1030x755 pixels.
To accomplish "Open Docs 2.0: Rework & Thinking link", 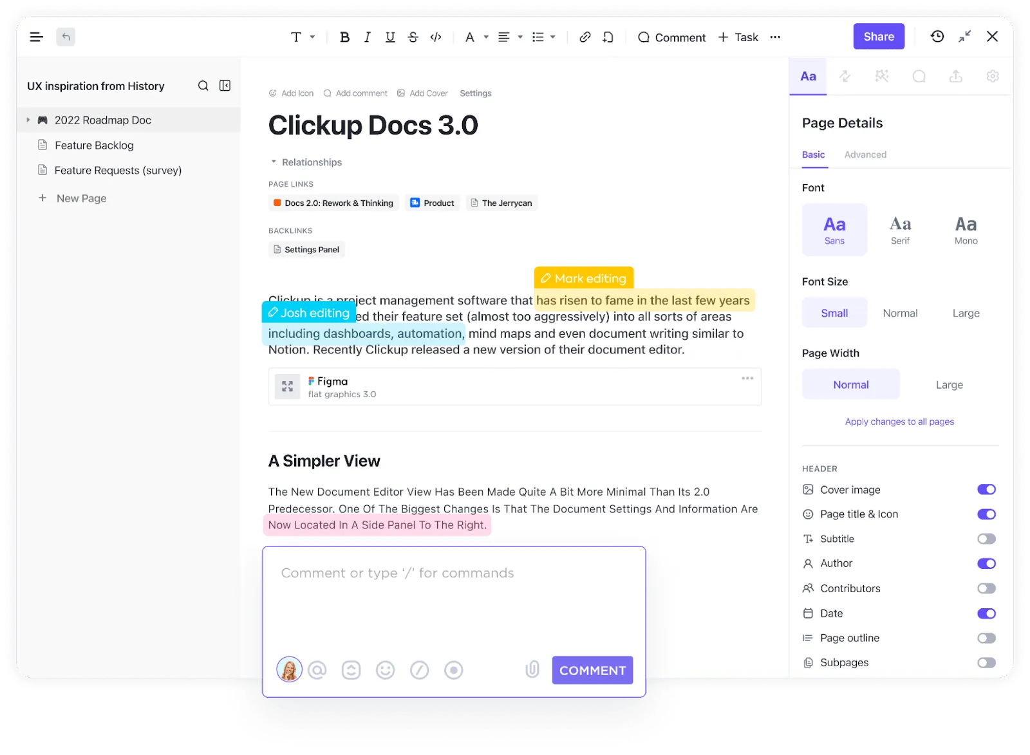I will point(333,203).
